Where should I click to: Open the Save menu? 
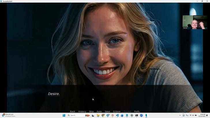(107, 111)
